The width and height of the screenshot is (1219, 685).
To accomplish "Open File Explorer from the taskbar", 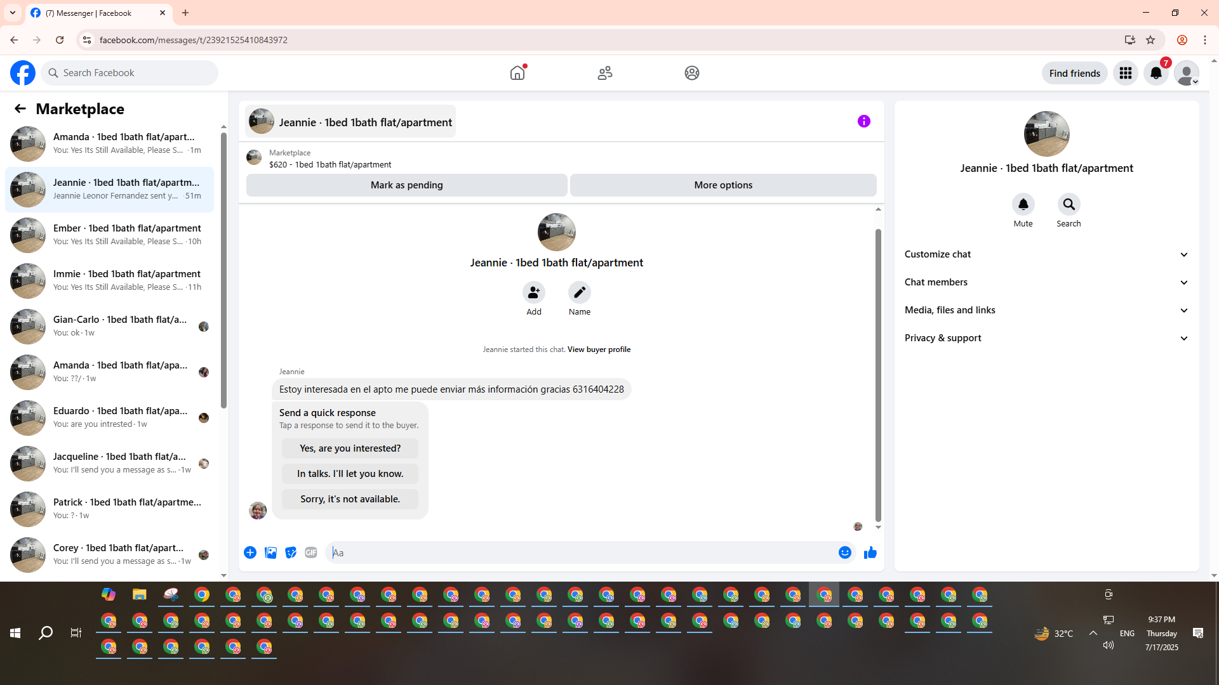I will [140, 594].
